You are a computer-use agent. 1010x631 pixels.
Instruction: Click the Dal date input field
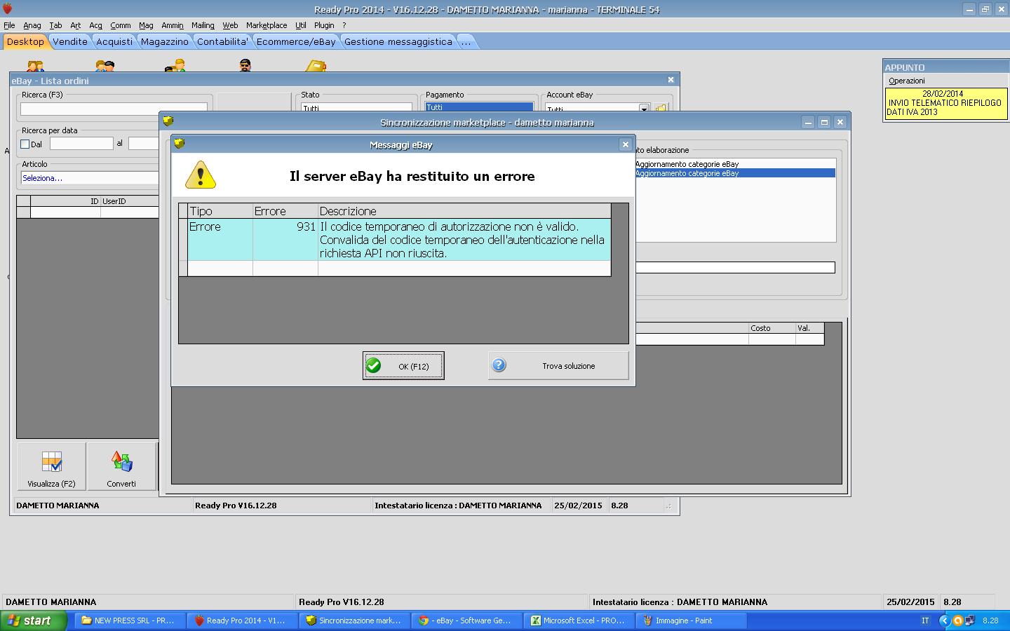81,143
